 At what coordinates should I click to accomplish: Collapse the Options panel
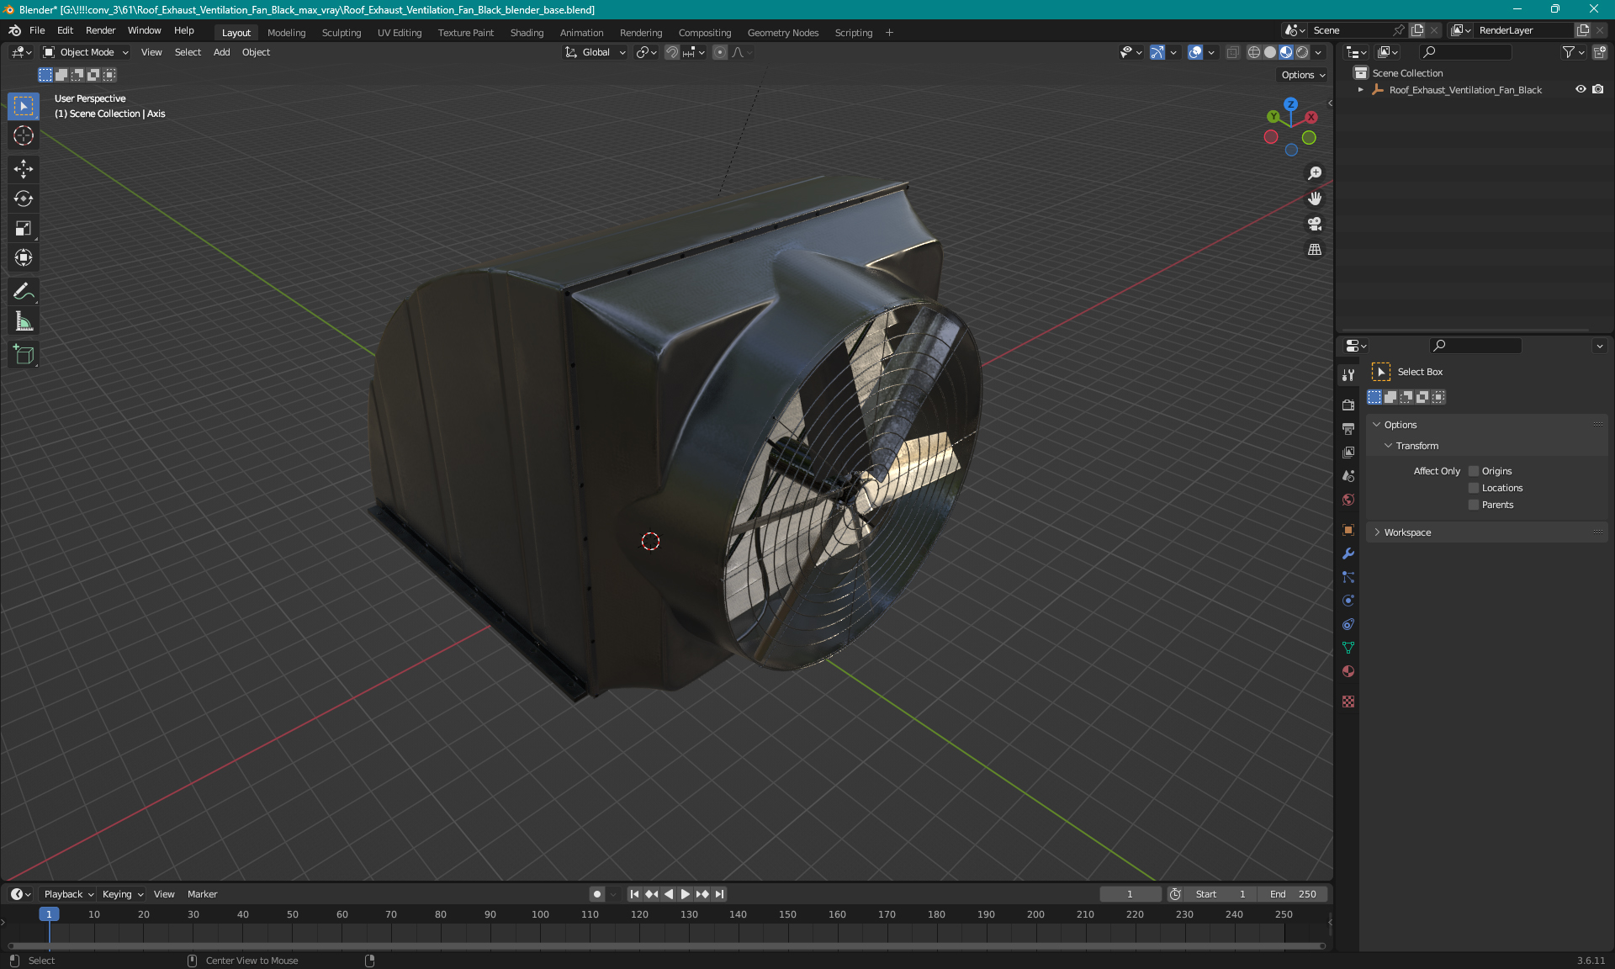tap(1377, 425)
